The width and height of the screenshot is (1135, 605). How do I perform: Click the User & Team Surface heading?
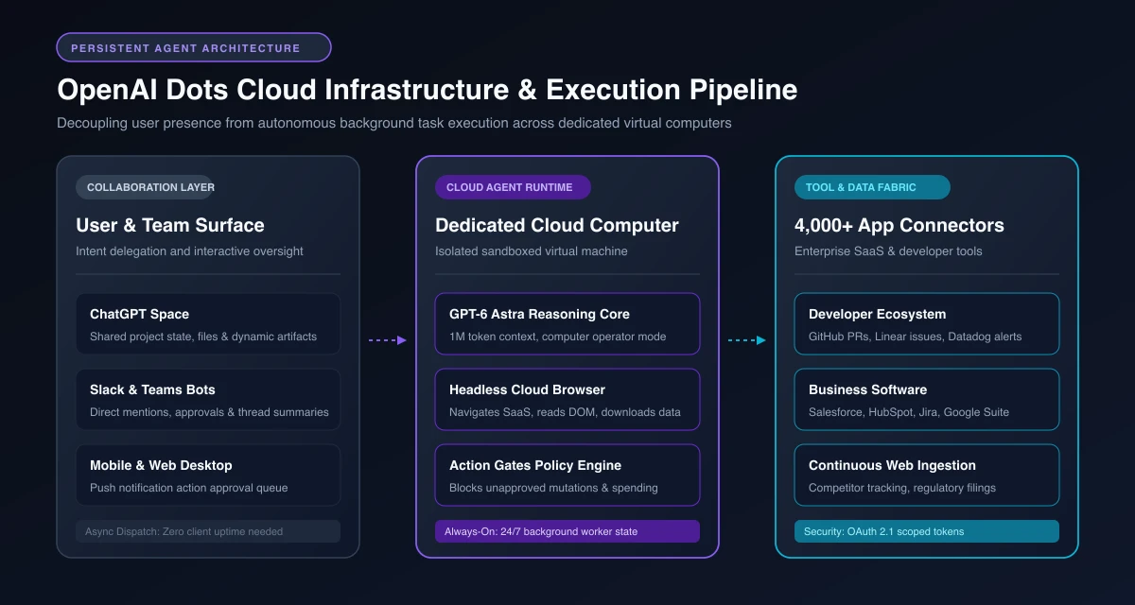(170, 225)
